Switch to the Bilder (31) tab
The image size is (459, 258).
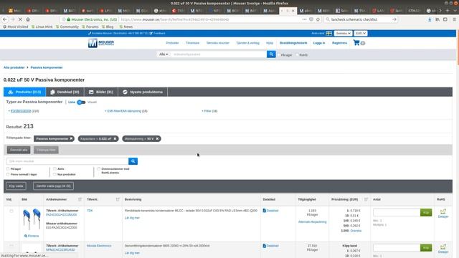(x=101, y=92)
